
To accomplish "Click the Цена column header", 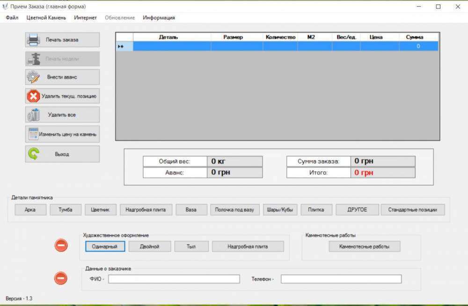I will (380, 37).
